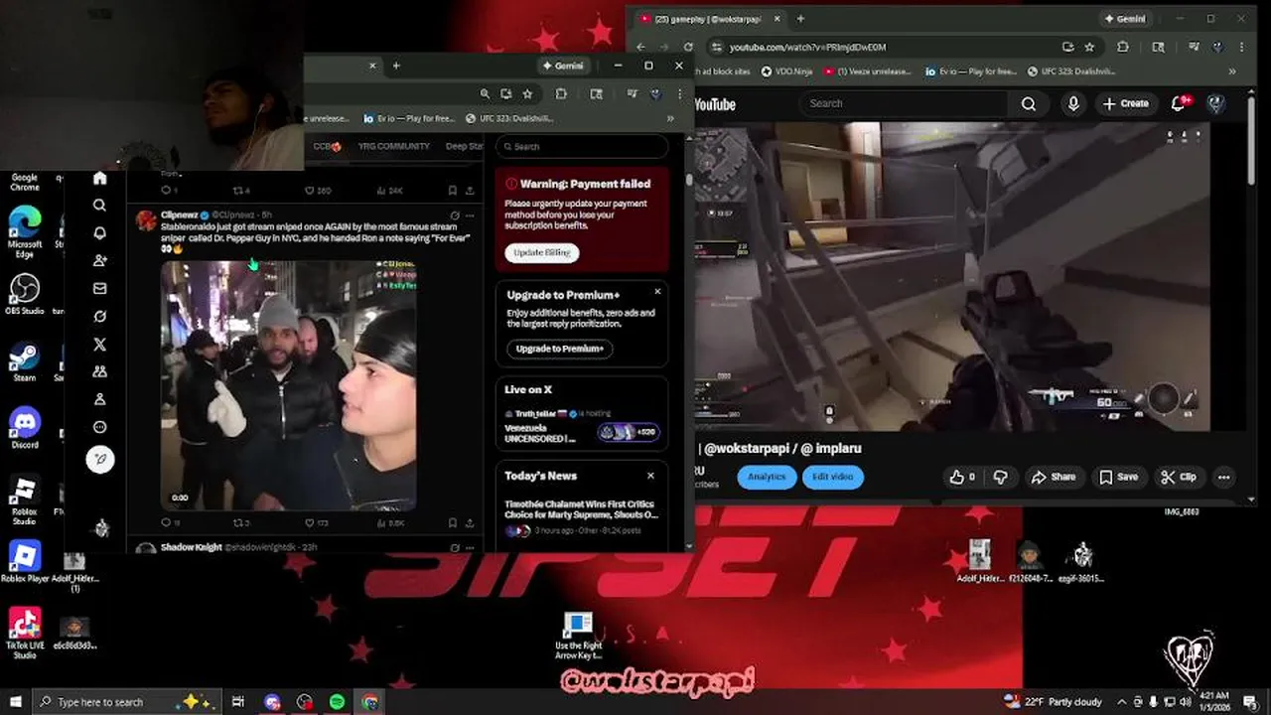The width and height of the screenshot is (1271, 715).
Task: Open Profile icon in X sidebar
Action: tap(99, 399)
